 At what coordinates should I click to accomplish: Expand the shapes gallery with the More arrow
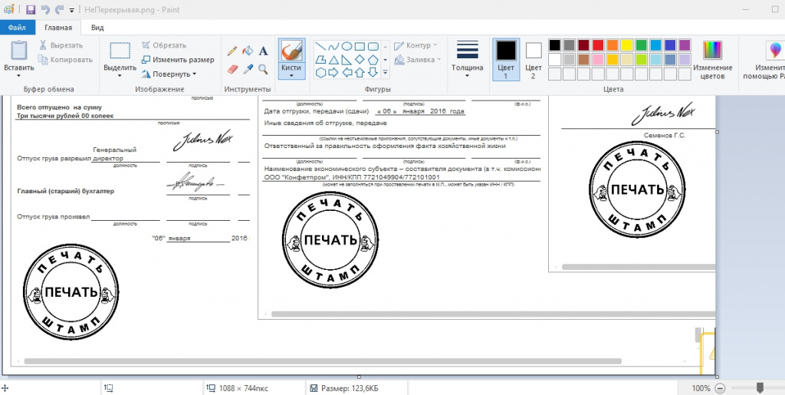click(x=385, y=73)
